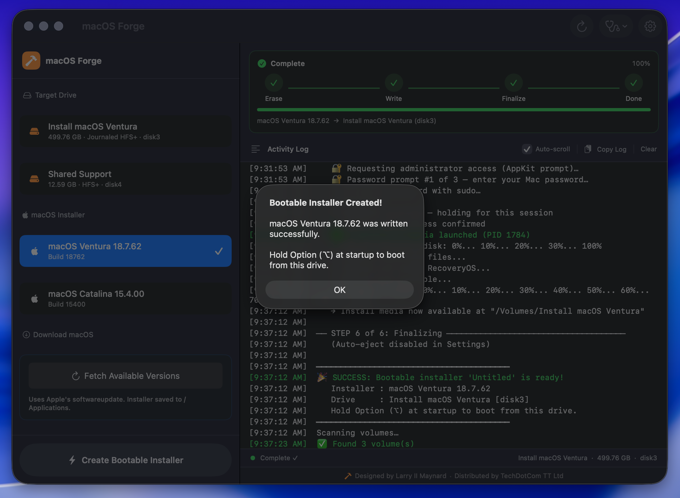
Task: Click the green check icon on Found 3 volume(s)
Action: pyautogui.click(x=322, y=444)
